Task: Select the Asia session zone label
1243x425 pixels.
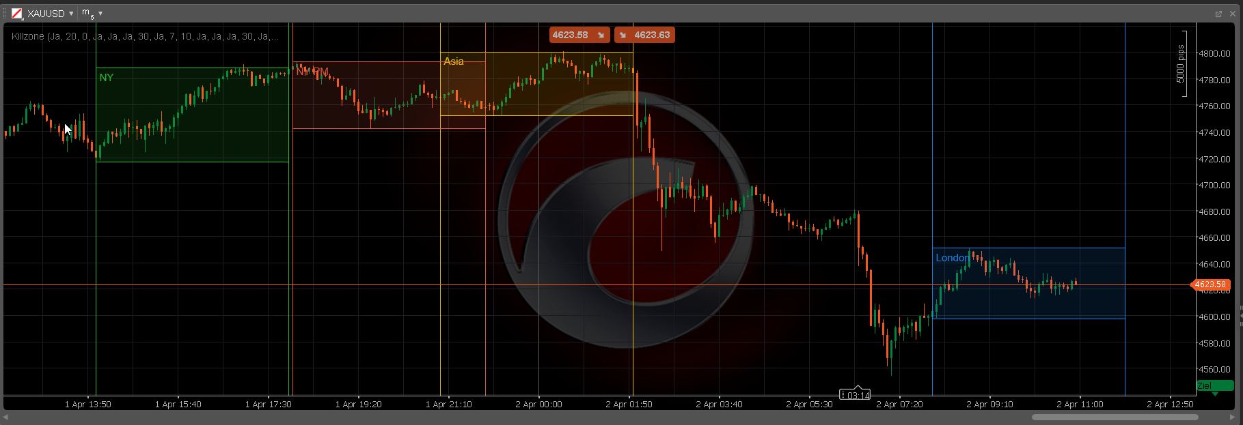Action: [454, 61]
